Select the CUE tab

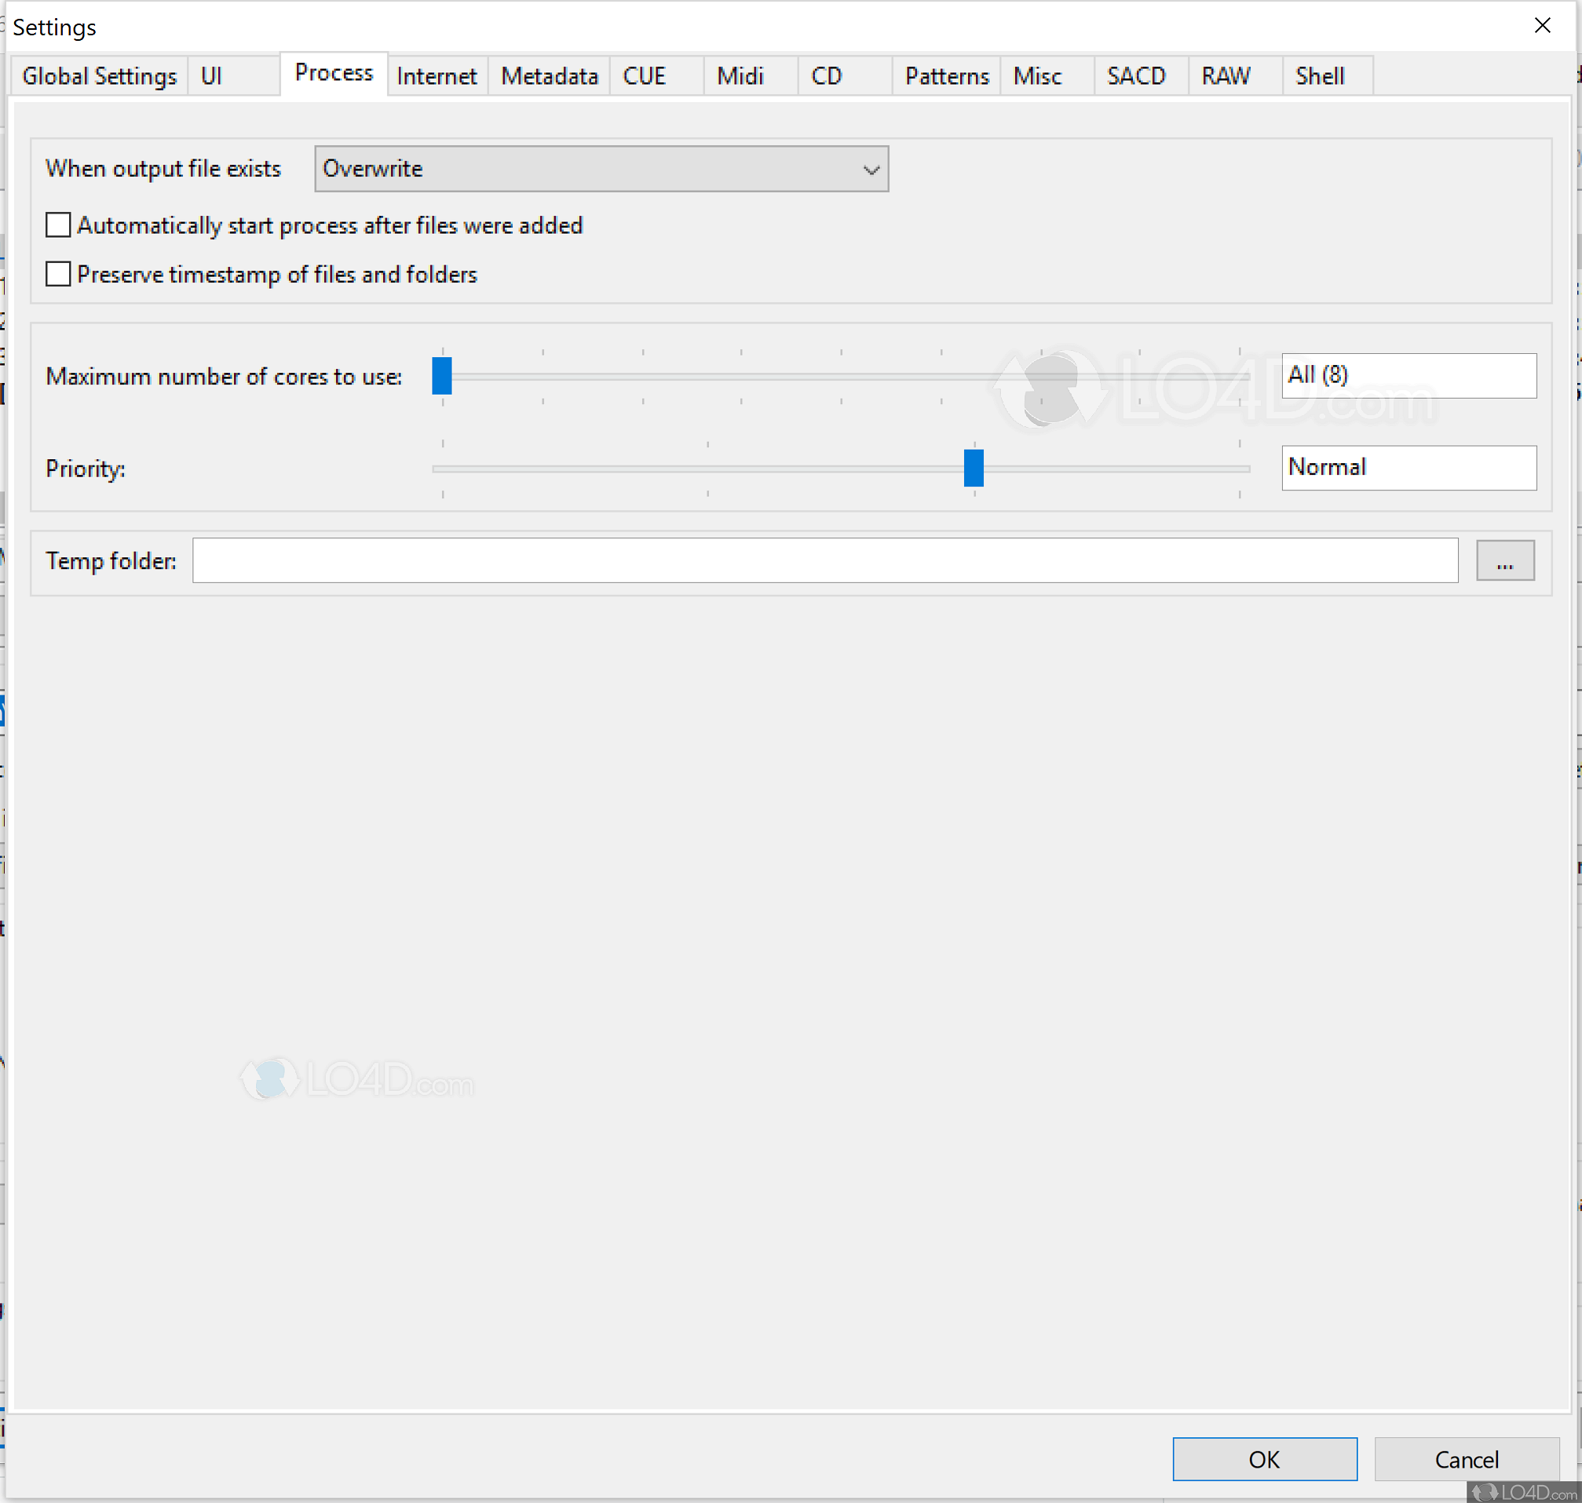point(645,76)
